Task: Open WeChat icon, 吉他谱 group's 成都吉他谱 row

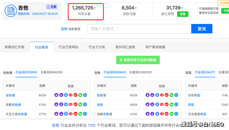Action: [80, 104]
